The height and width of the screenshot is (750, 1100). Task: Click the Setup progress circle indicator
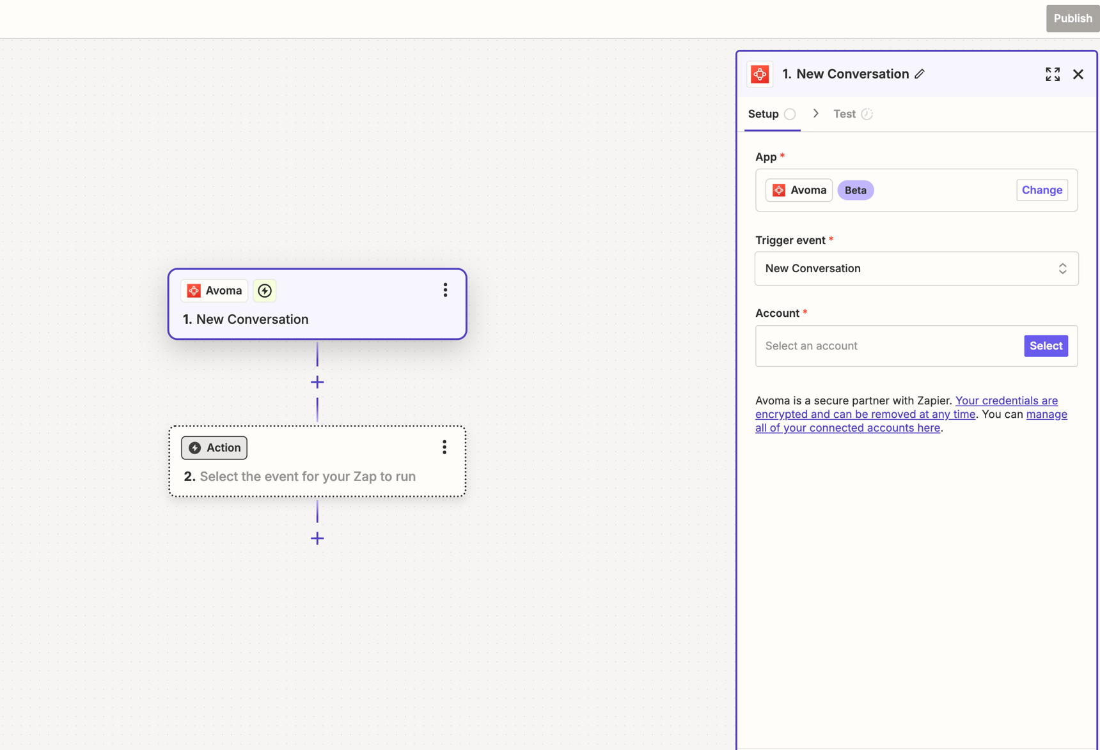tap(790, 114)
